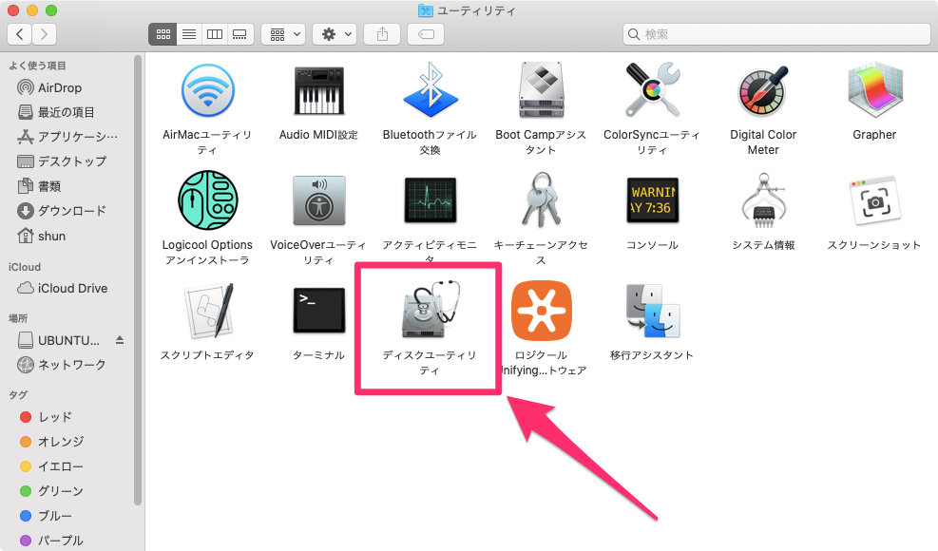Open the Grapher app icon
The width and height of the screenshot is (938, 551).
[874, 89]
